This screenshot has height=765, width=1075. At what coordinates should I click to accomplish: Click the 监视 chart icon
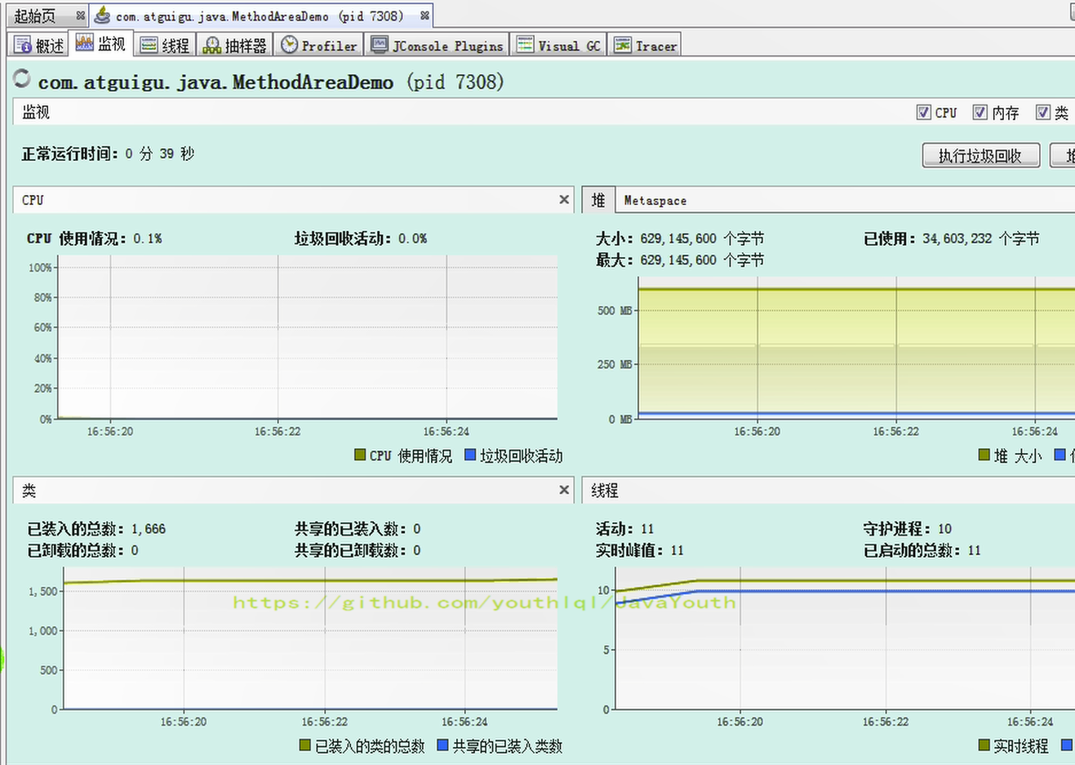click(85, 44)
